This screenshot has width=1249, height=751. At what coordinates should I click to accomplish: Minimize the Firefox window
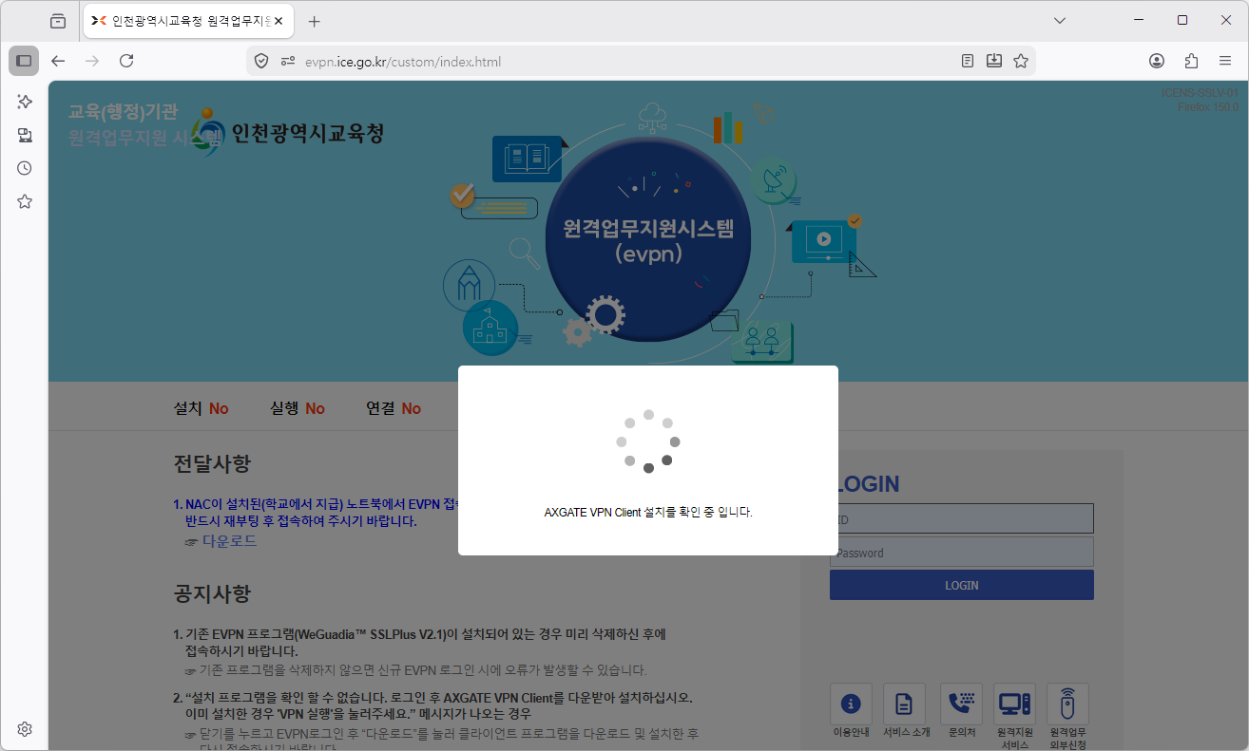coord(1139,20)
